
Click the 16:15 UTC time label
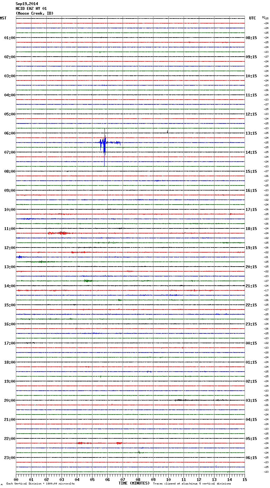(x=251, y=191)
